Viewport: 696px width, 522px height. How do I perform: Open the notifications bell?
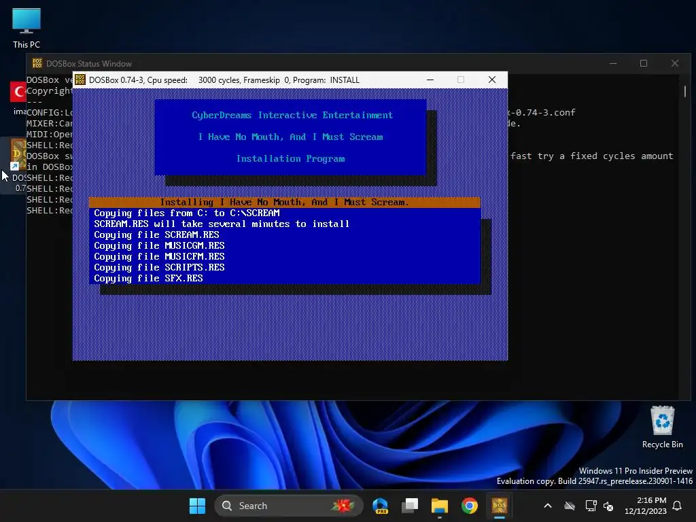(x=677, y=506)
